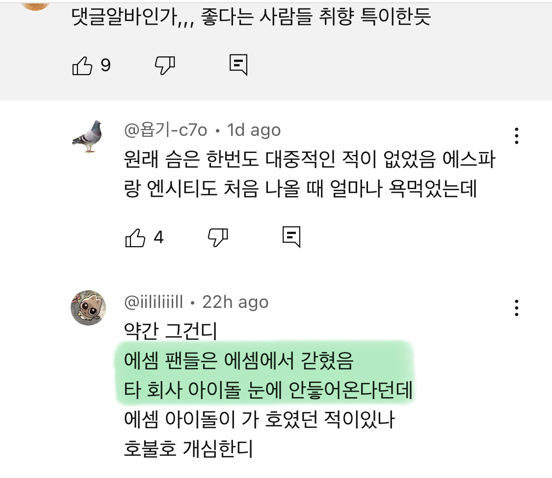Like the top comment with 9 likes
The image size is (552, 478).
82,66
